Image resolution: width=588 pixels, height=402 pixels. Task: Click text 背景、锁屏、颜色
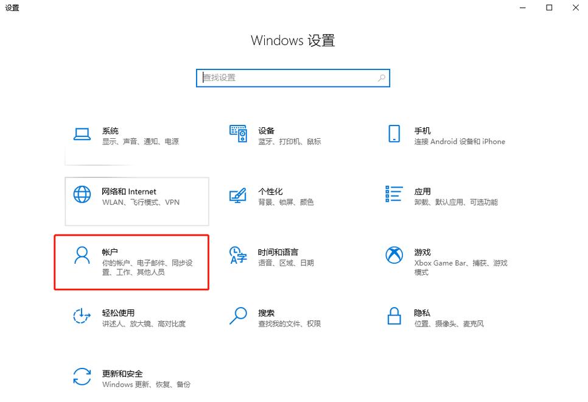coord(286,202)
